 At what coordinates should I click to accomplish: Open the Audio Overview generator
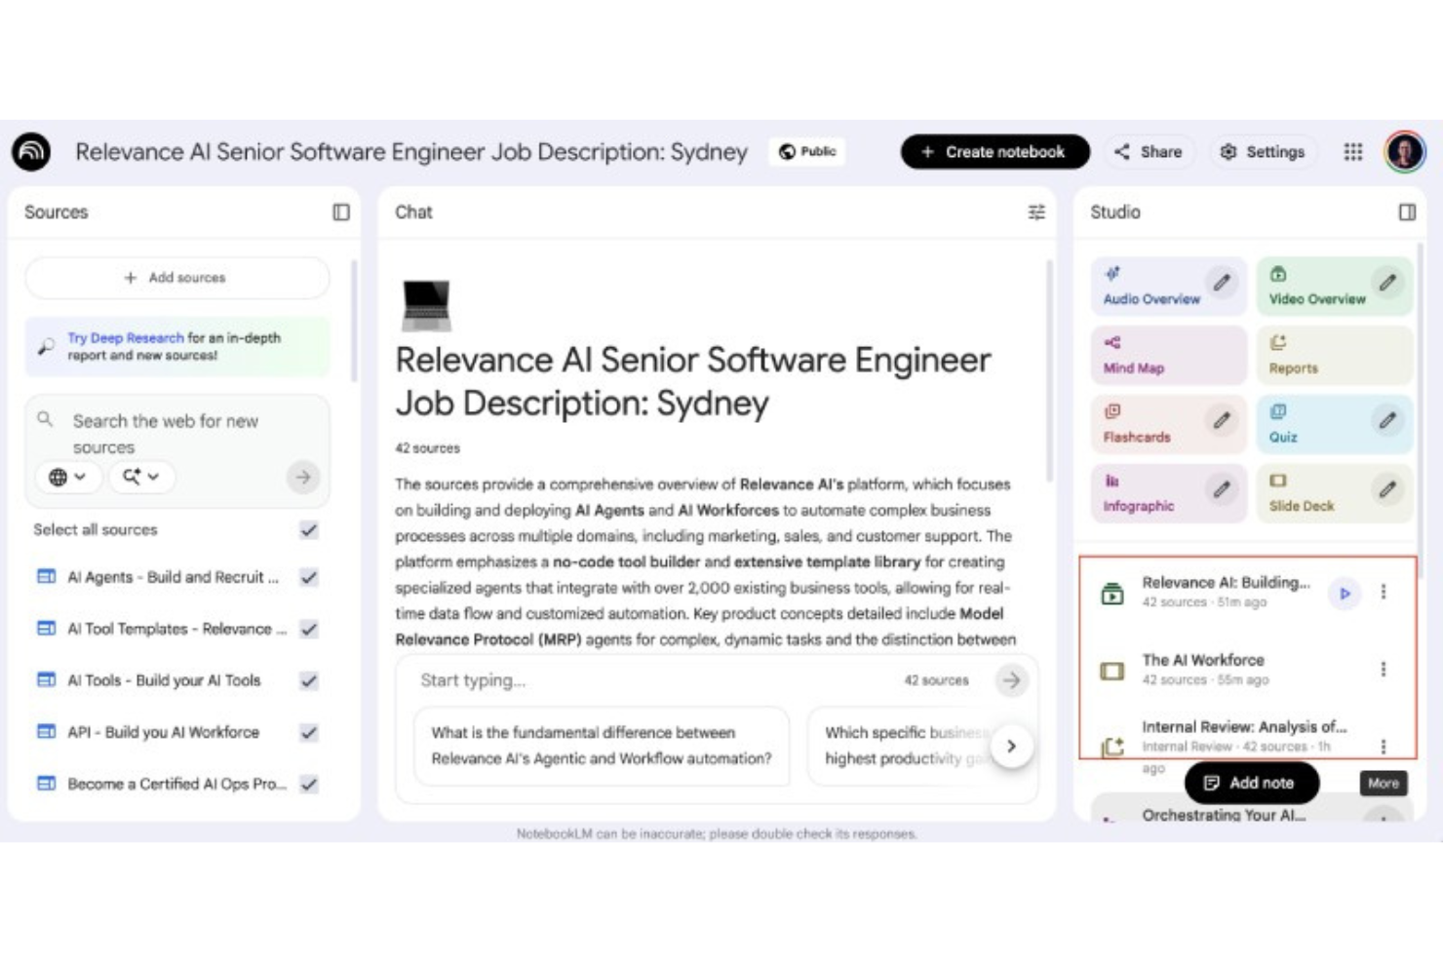coord(1150,287)
